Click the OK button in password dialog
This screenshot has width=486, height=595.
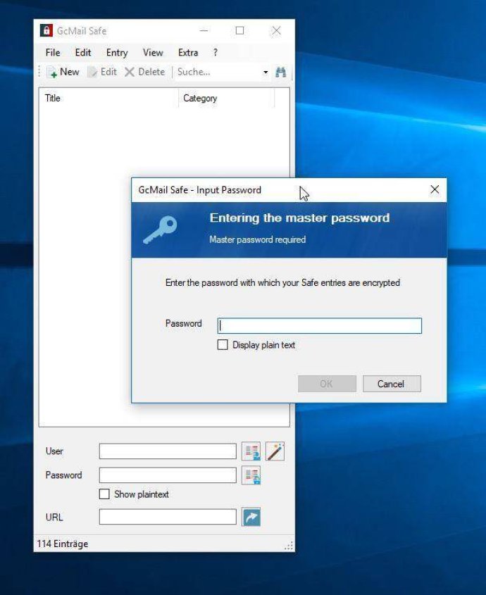327,384
